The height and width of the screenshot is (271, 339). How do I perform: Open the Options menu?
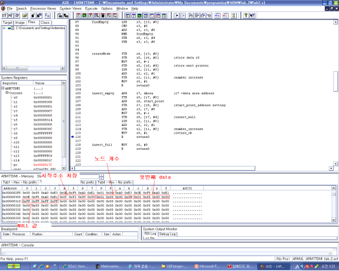(106, 8)
